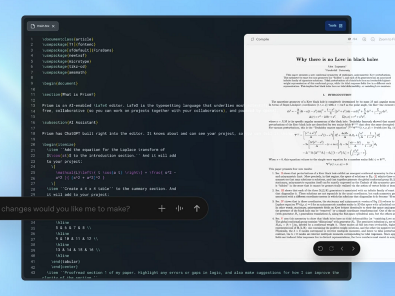This screenshot has width=395, height=296.
Task: Click \section{What is Prism?} line
Action: pyautogui.click(x=69, y=95)
